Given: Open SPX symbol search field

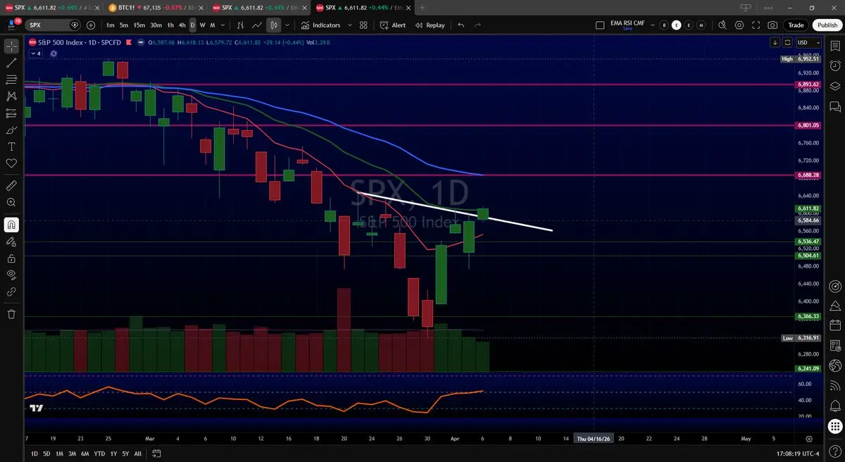Looking at the screenshot, I should [x=54, y=25].
